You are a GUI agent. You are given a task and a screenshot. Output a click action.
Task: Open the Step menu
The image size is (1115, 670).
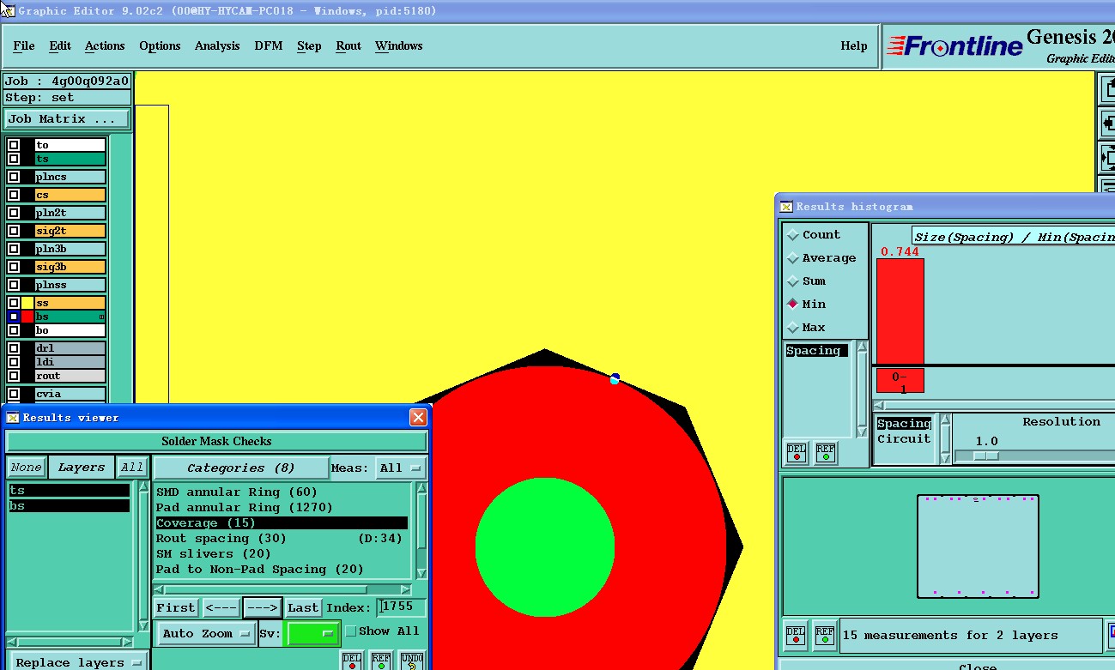(309, 45)
